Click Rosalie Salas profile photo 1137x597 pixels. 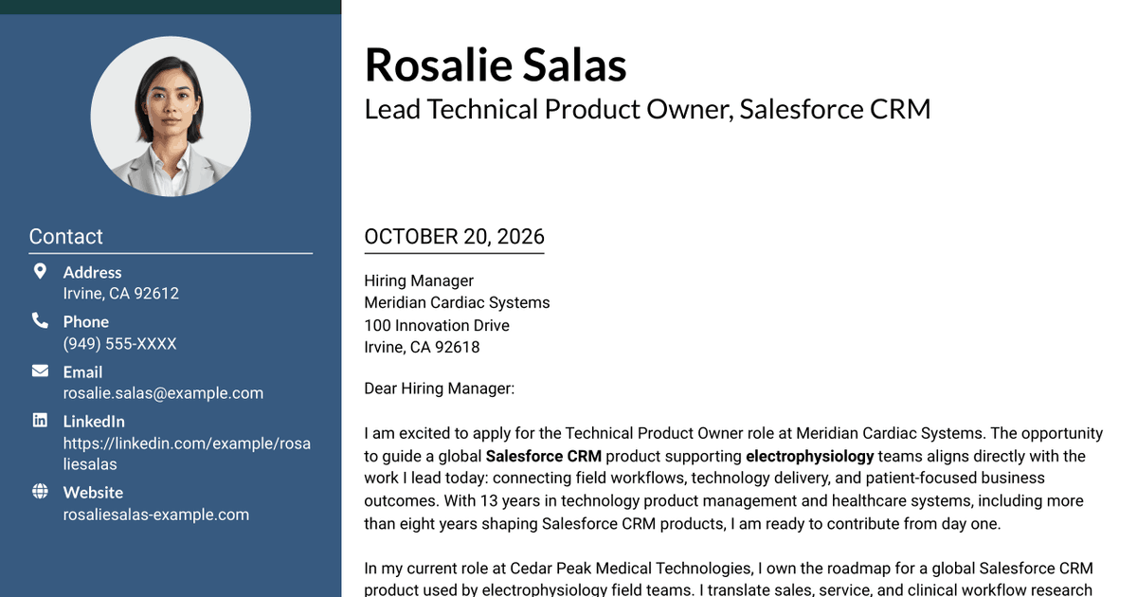(171, 117)
